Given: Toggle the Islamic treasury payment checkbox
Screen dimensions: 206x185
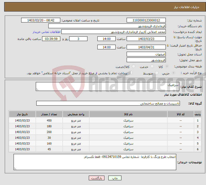Looking at the screenshot, I should (131, 73).
